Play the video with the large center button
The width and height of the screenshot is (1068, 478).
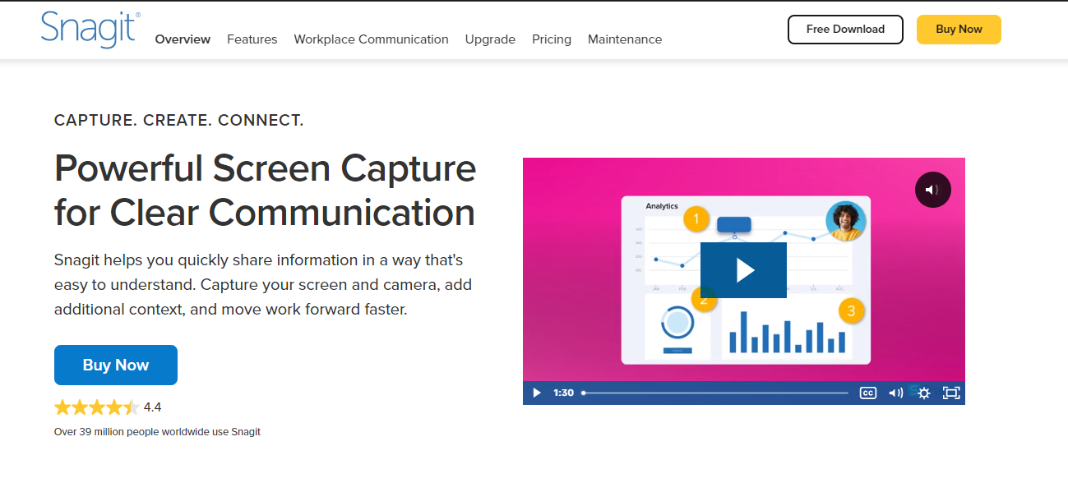pos(743,270)
